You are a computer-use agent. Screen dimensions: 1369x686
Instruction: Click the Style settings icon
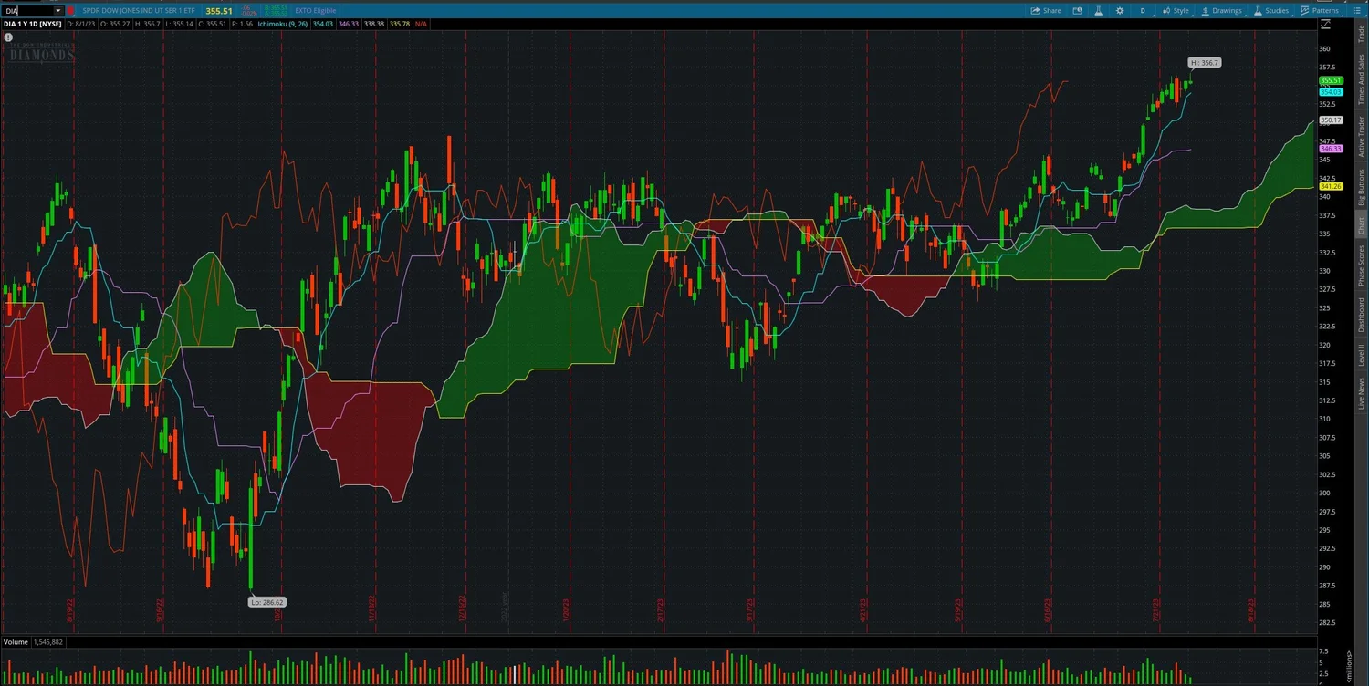(x=1176, y=10)
